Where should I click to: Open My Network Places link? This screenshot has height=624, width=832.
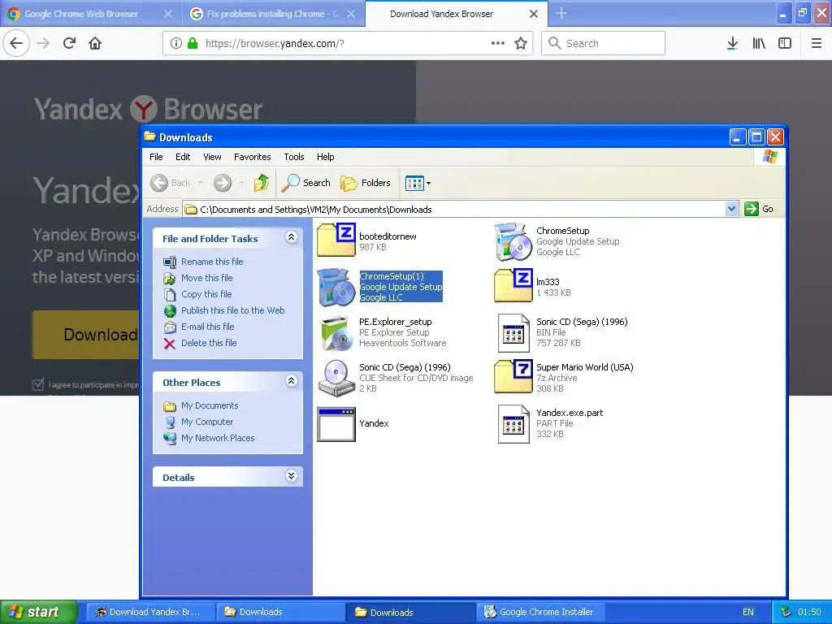tap(218, 438)
